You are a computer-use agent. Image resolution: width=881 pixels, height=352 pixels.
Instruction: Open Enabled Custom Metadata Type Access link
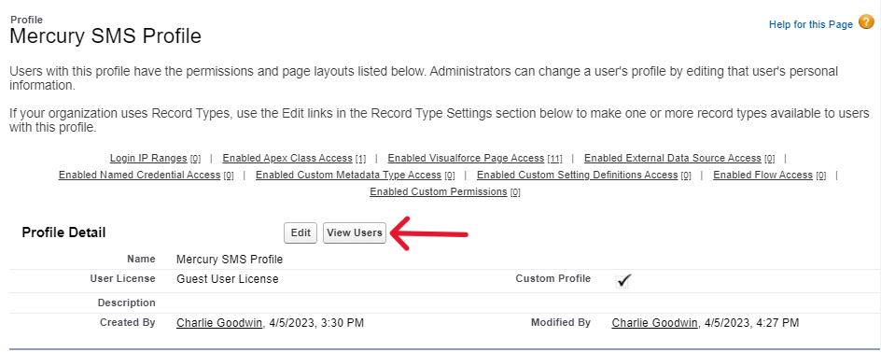pos(348,175)
